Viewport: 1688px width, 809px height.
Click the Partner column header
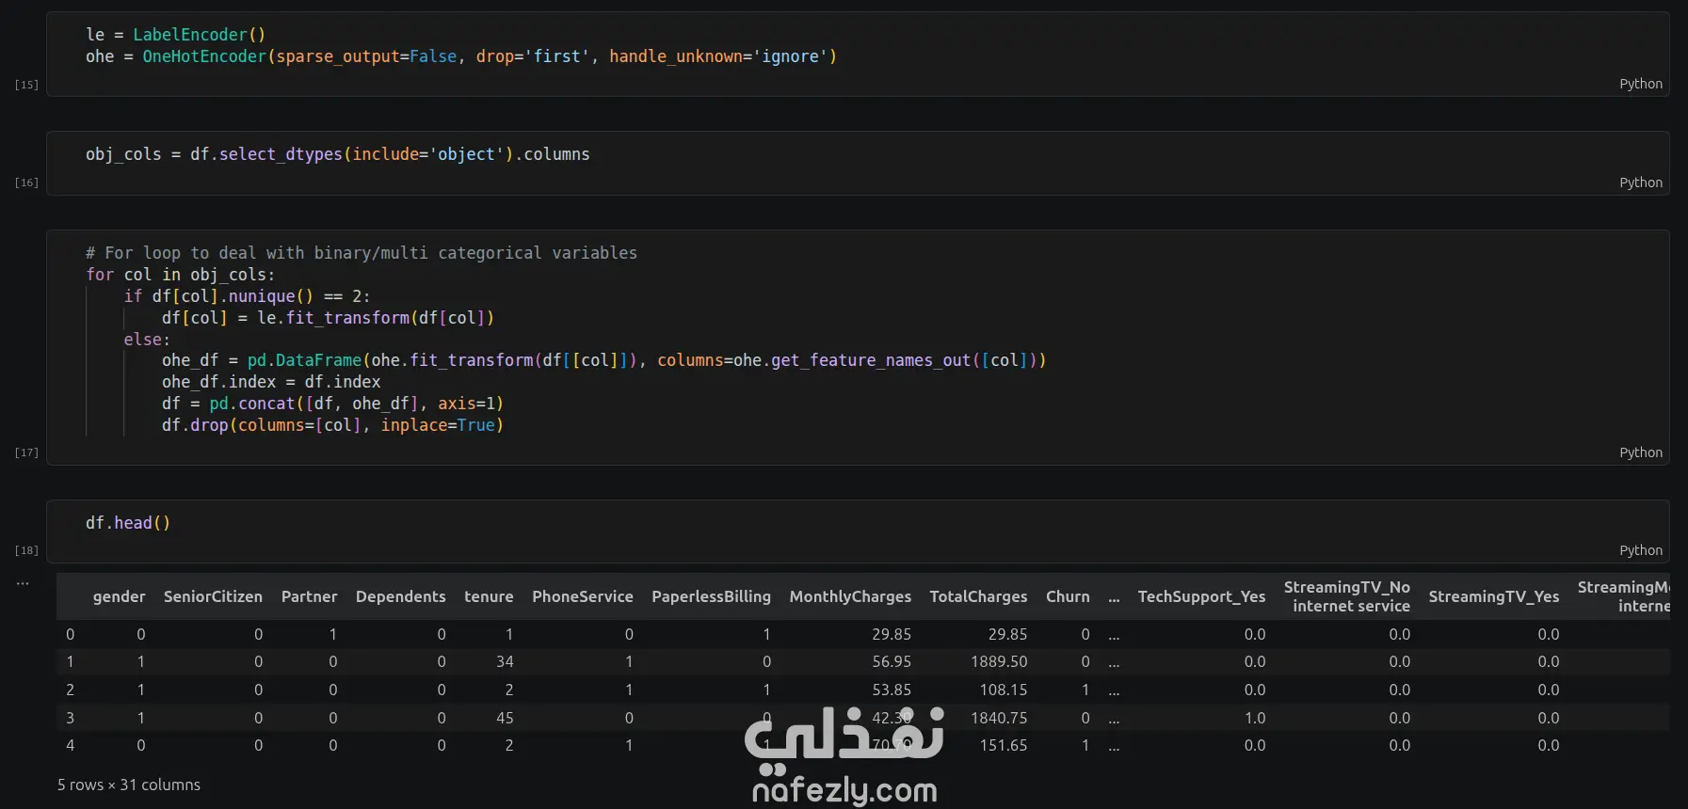[x=309, y=596]
